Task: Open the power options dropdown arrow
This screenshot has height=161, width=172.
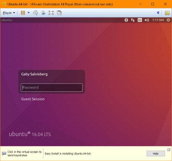Action: pos(28,13)
